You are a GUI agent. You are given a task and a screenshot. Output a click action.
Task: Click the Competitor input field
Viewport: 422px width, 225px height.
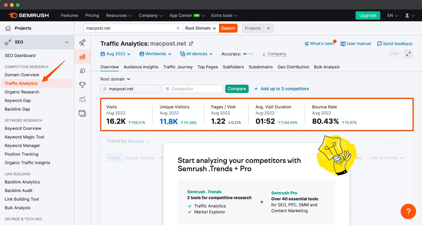pyautogui.click(x=193, y=89)
